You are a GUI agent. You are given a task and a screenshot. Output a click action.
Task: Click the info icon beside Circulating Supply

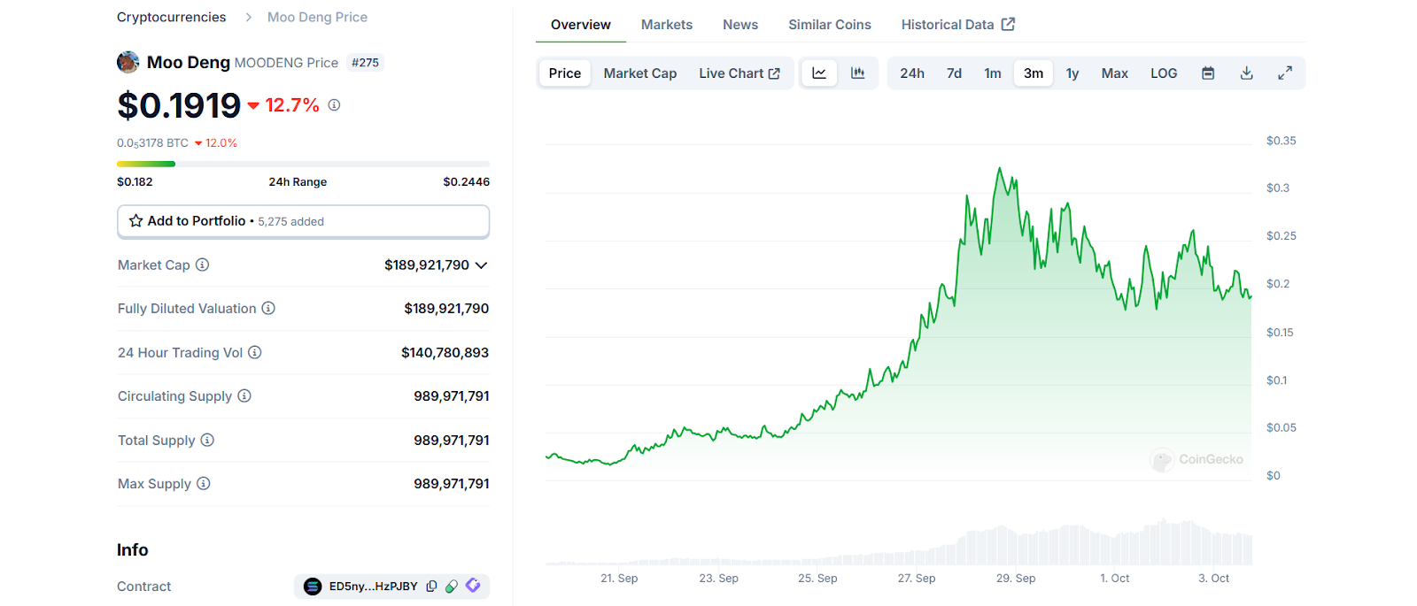(x=244, y=396)
